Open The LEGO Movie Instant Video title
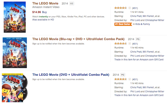 click(45, 3)
